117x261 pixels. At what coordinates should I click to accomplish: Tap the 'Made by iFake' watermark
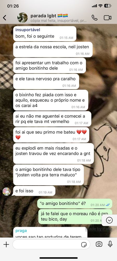point(99,229)
